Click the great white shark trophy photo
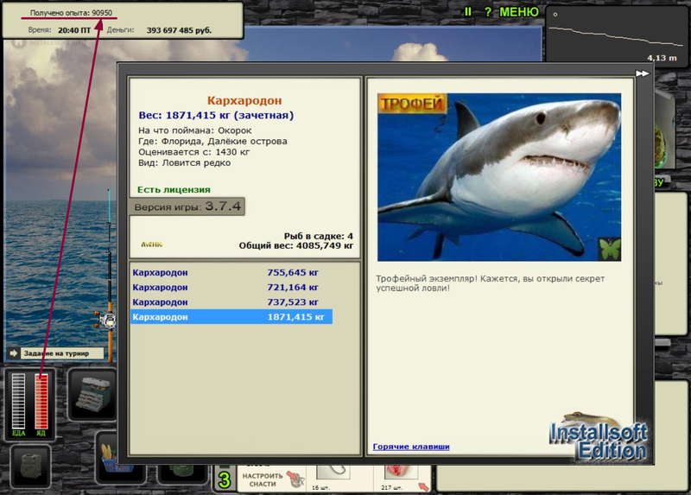 (499, 177)
